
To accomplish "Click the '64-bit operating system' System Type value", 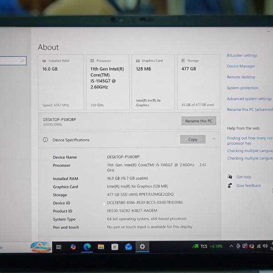I will coord(147,219).
